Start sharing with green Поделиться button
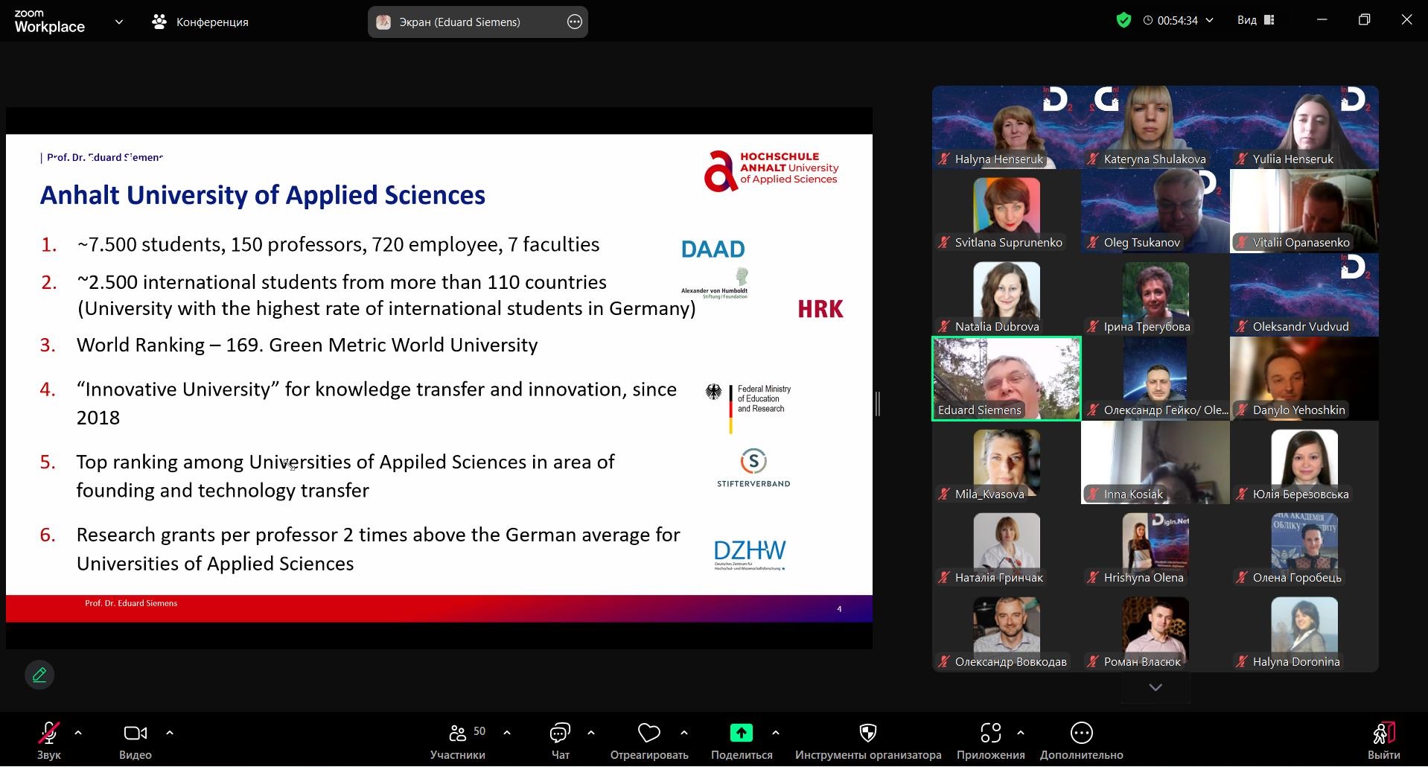The width and height of the screenshot is (1428, 767). (x=741, y=733)
